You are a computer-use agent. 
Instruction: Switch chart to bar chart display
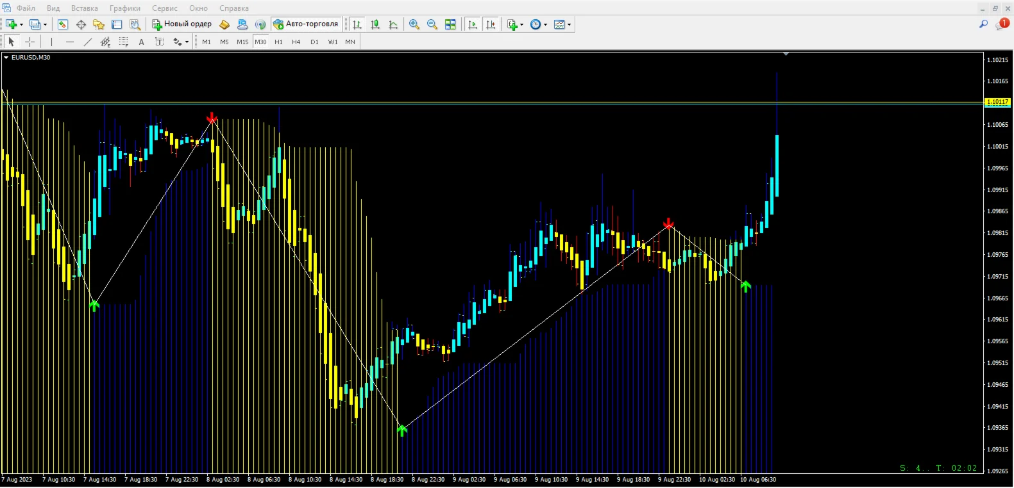coord(357,24)
